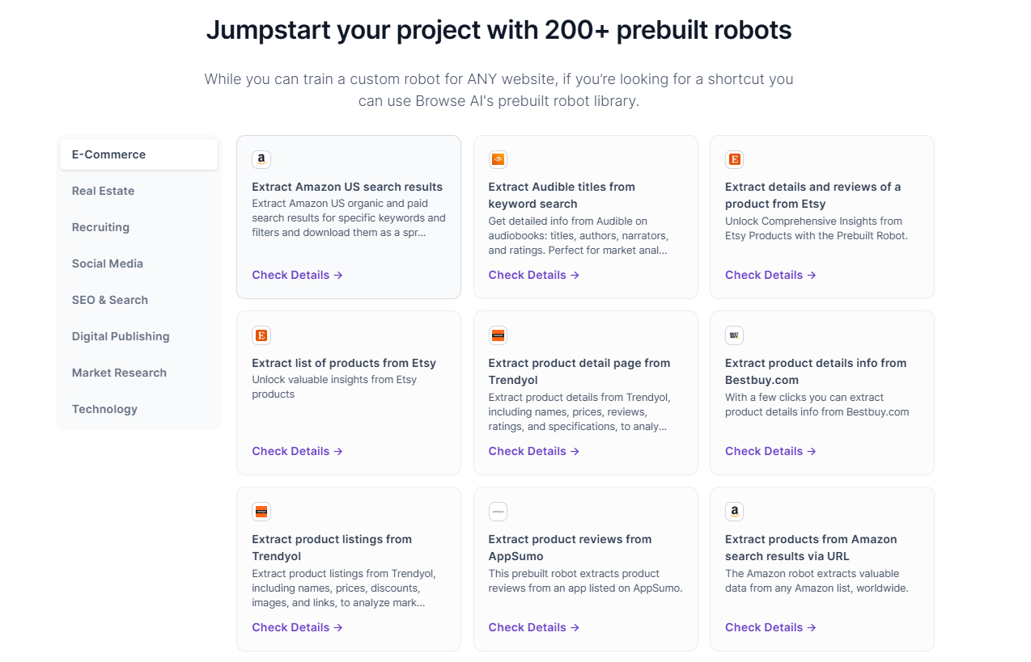Select the SEO & Search category
1031x662 pixels.
(x=110, y=300)
